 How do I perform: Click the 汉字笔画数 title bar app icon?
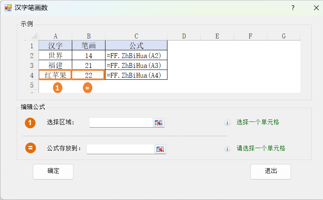coord(8,8)
